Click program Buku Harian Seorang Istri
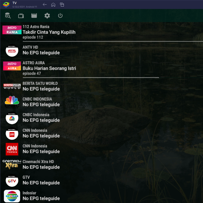The image size is (203, 203). [49, 68]
